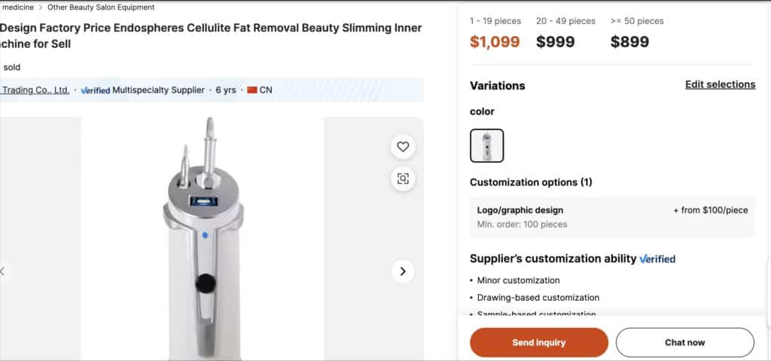The height and width of the screenshot is (361, 771).
Task: Click the image search icon
Action: click(x=403, y=178)
